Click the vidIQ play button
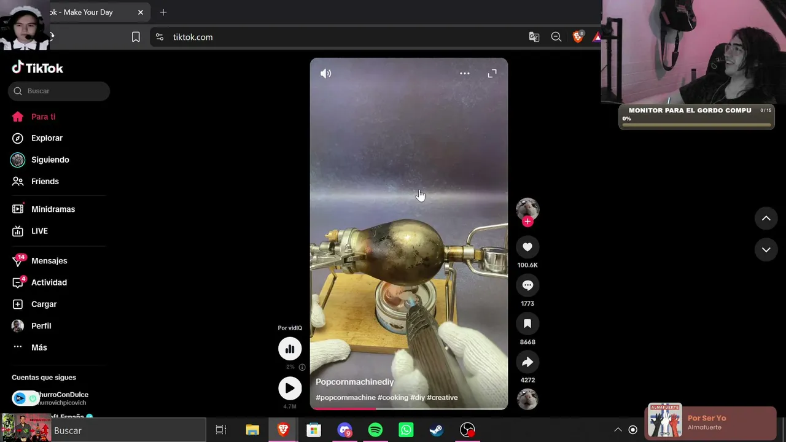Screen dimensions: 786x442 click(290, 388)
